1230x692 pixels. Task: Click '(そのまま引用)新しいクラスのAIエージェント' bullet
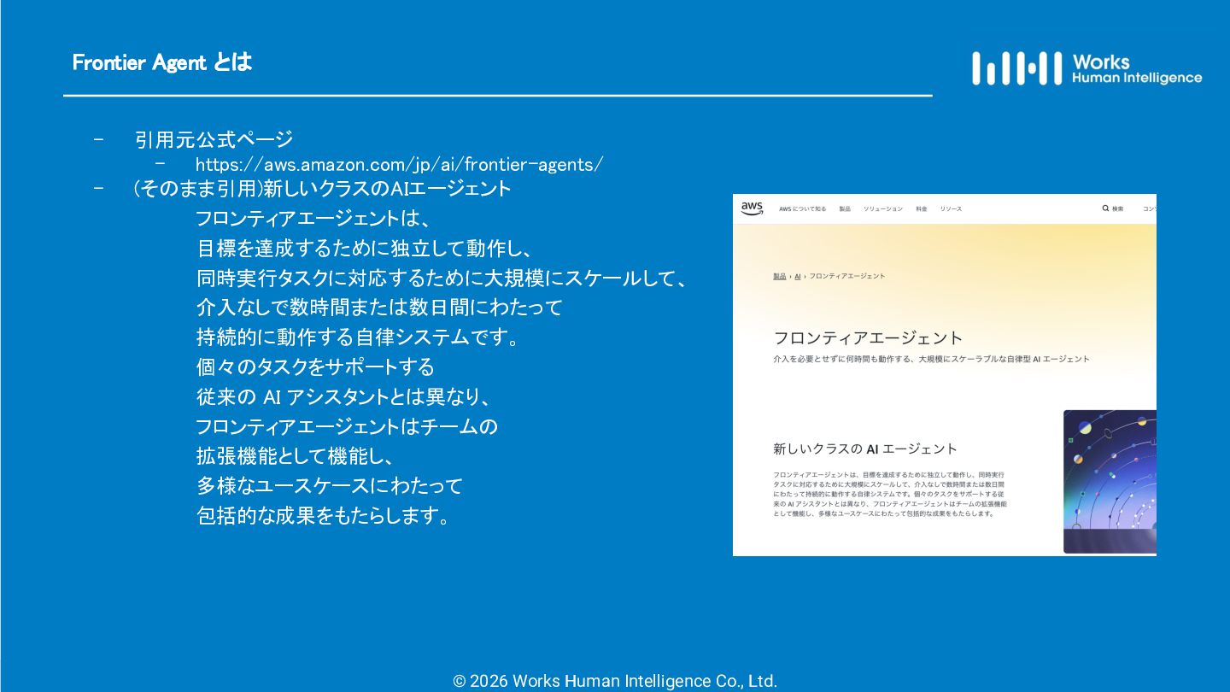point(322,188)
